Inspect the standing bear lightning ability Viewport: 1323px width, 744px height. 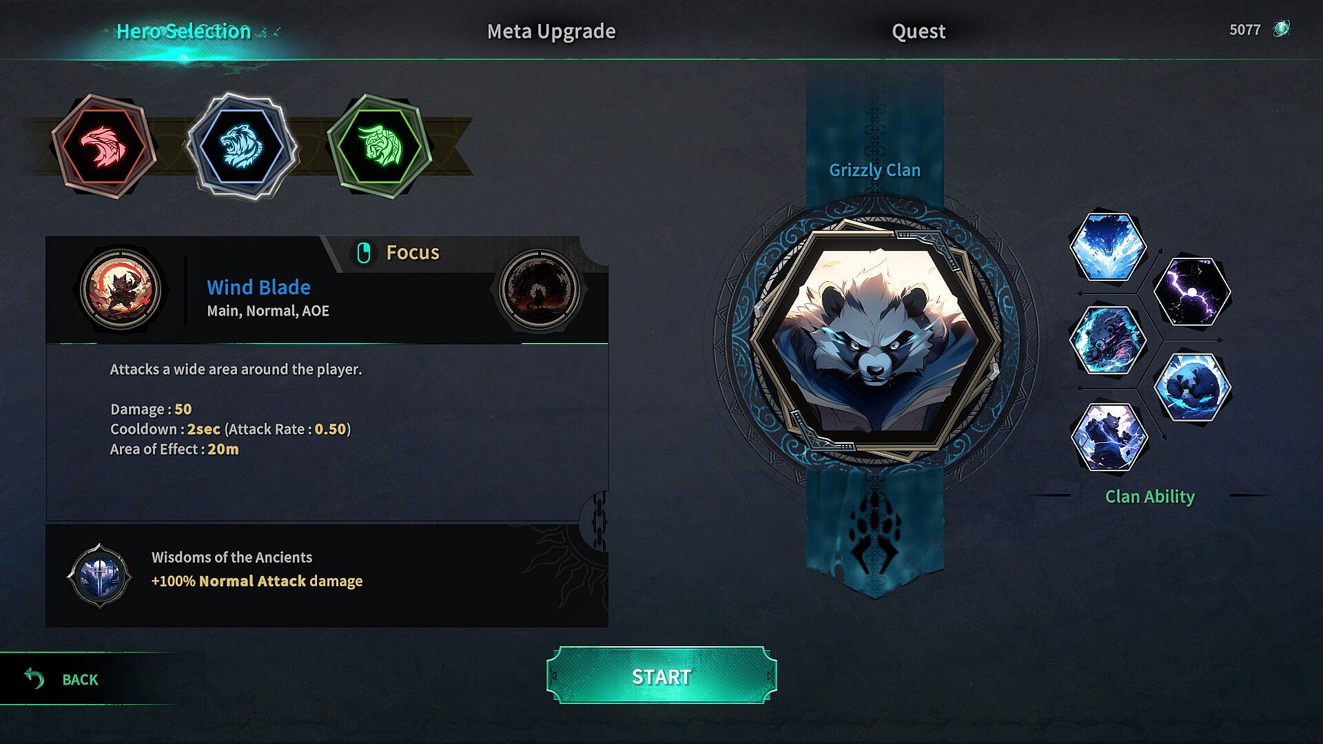point(1108,437)
